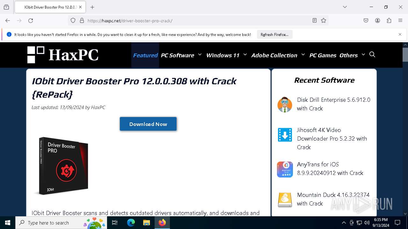Screen dimensions: 408x229
Task: Click the Download Now button
Action: 148,124
